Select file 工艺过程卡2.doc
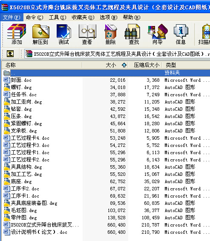This screenshot has height=241, width=210. pyautogui.click(x=30, y=160)
